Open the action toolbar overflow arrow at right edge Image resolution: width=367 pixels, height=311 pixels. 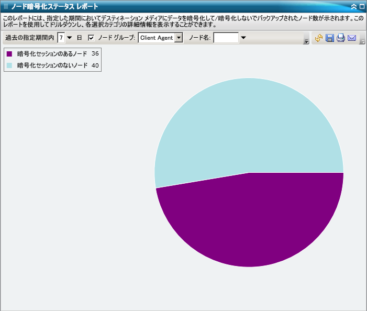pos(362,41)
